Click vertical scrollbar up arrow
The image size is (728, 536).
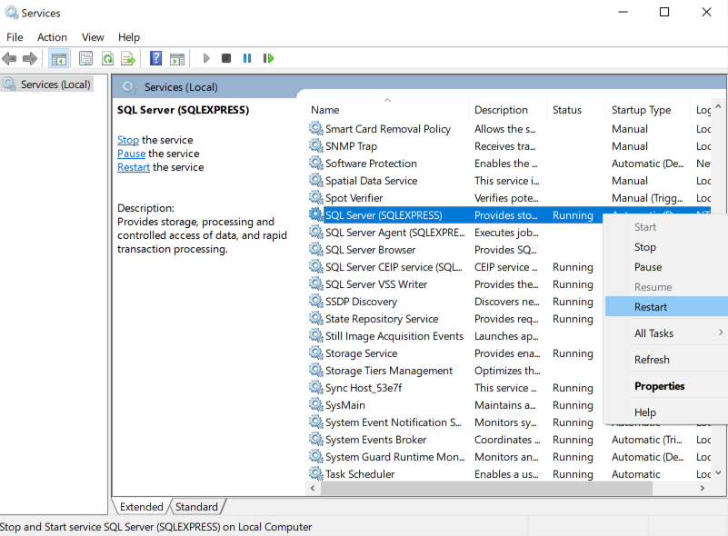coord(718,106)
